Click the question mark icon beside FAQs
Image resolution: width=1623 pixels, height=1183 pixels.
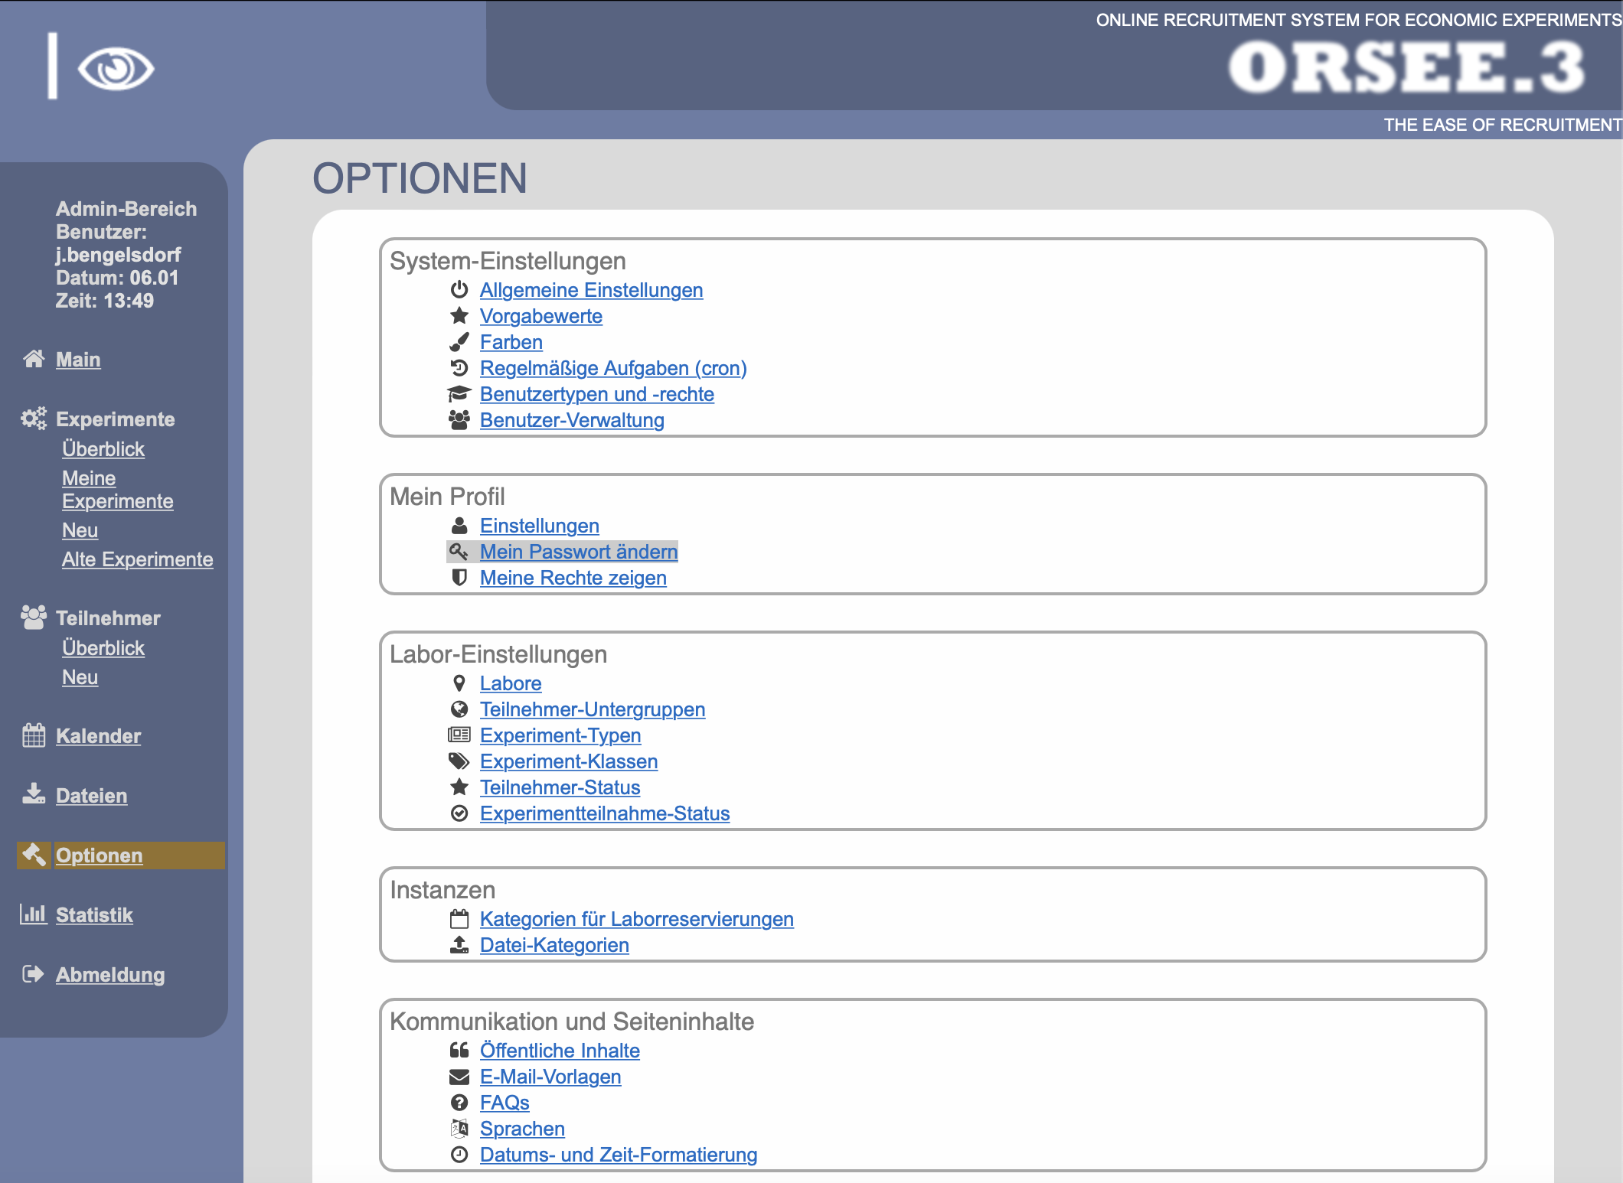click(459, 1103)
